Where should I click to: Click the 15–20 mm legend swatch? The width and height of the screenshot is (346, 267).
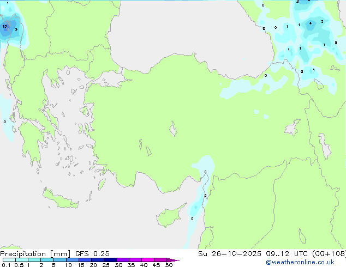pyautogui.click(x=85, y=260)
